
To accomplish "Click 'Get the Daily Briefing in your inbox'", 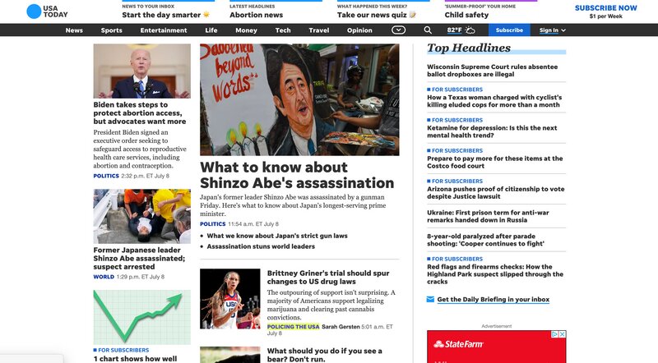I will [x=493, y=299].
